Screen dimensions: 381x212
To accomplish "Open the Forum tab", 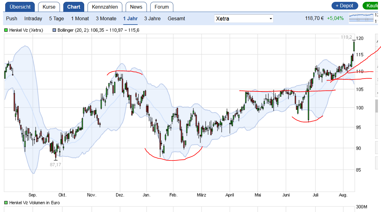I will click(x=162, y=7).
